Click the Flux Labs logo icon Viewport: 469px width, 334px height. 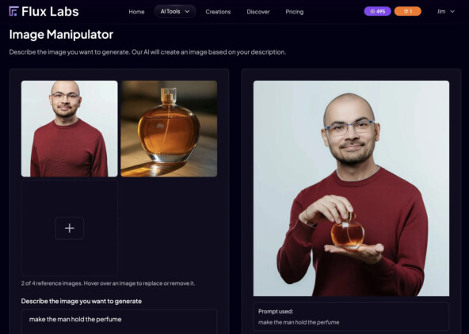coord(13,11)
